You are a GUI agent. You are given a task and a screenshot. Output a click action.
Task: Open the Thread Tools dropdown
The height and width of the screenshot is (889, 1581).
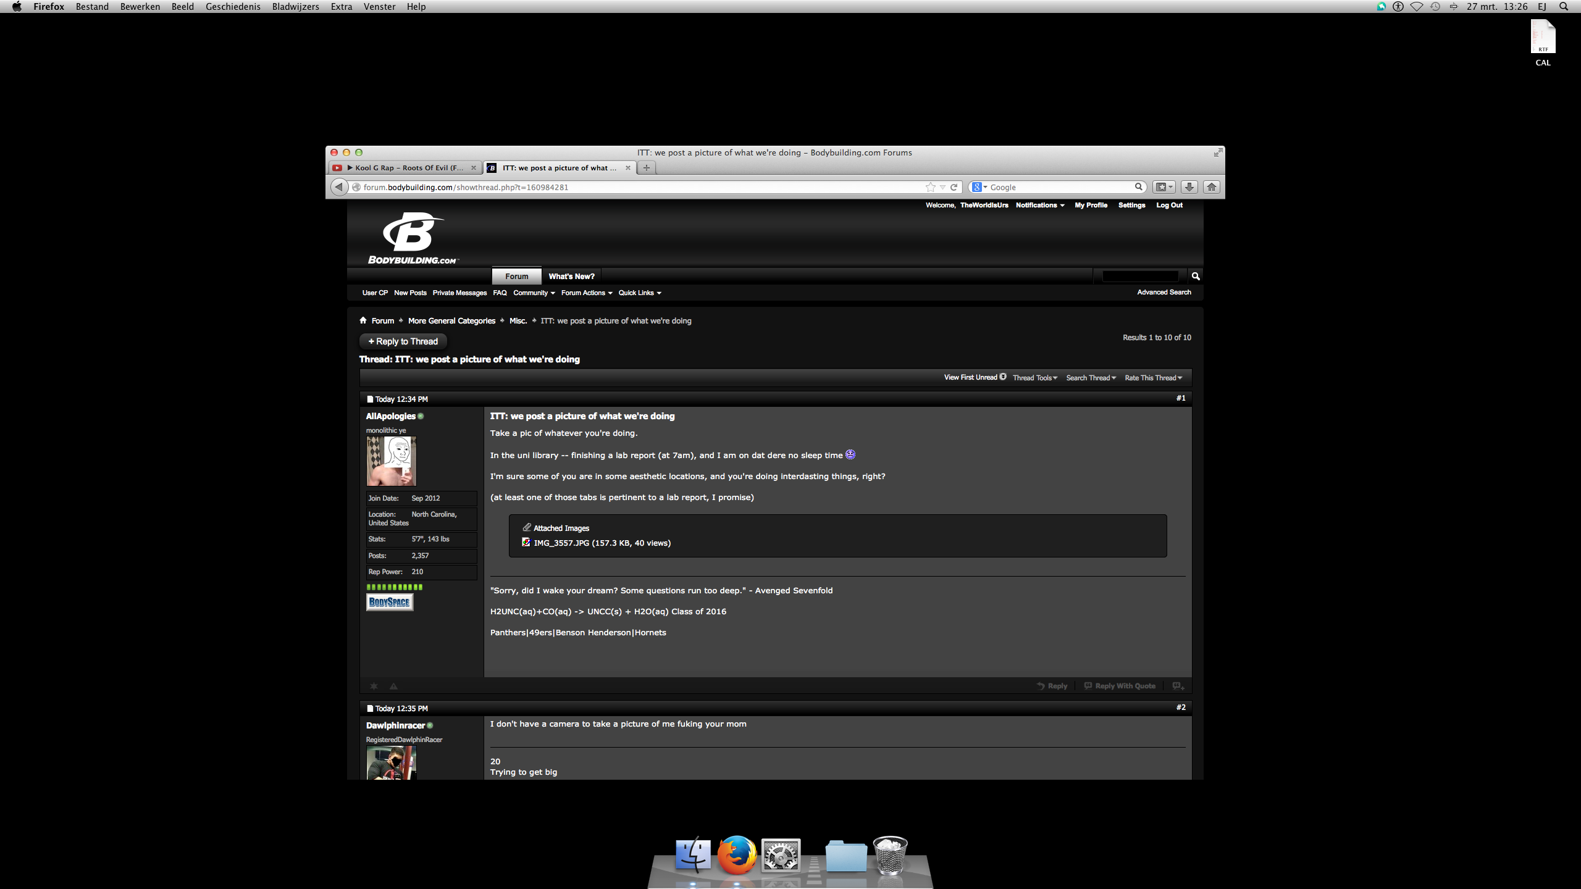pos(1034,378)
